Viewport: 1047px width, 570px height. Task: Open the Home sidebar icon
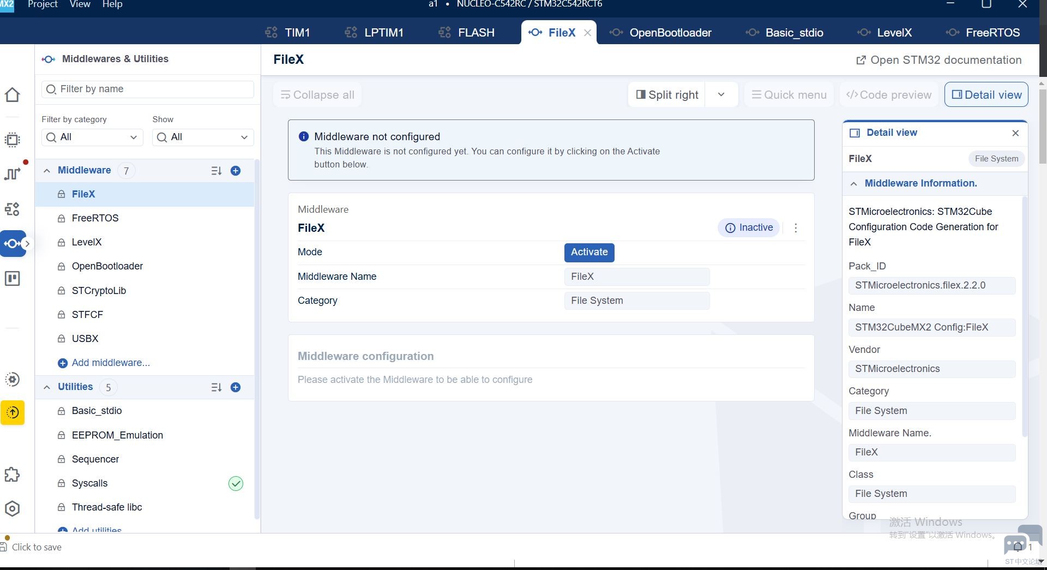point(12,95)
